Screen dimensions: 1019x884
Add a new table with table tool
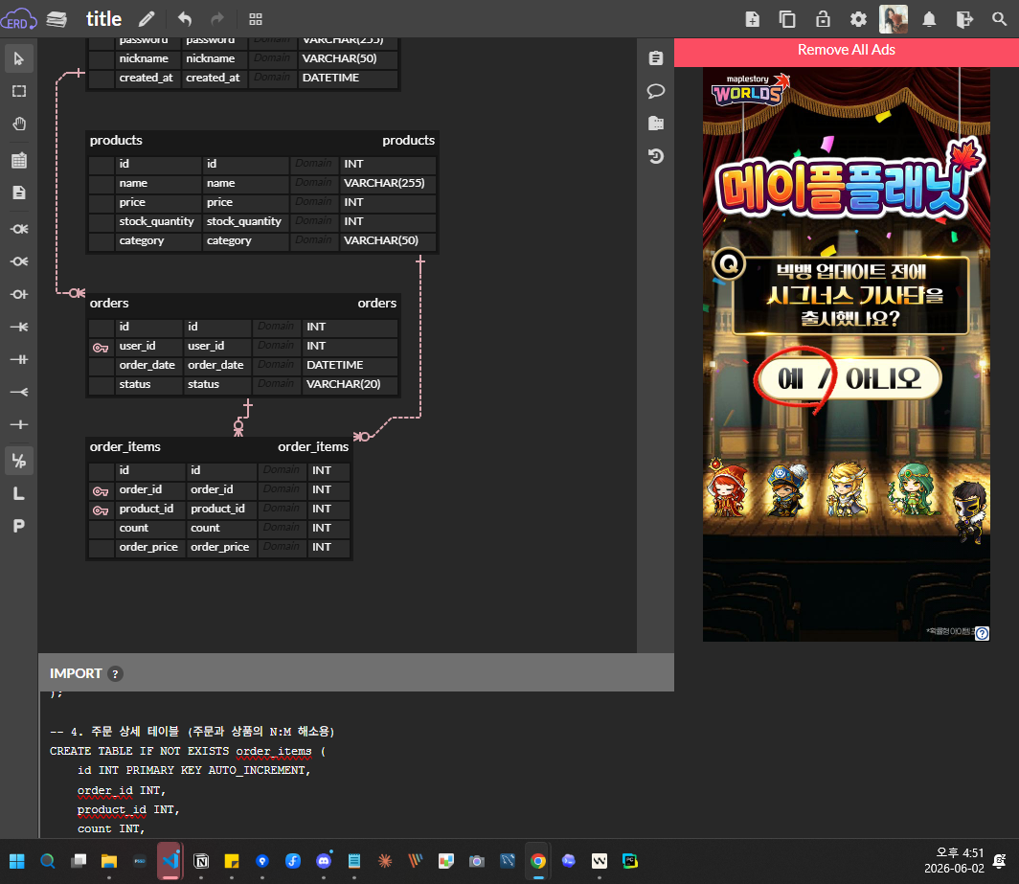pos(19,160)
